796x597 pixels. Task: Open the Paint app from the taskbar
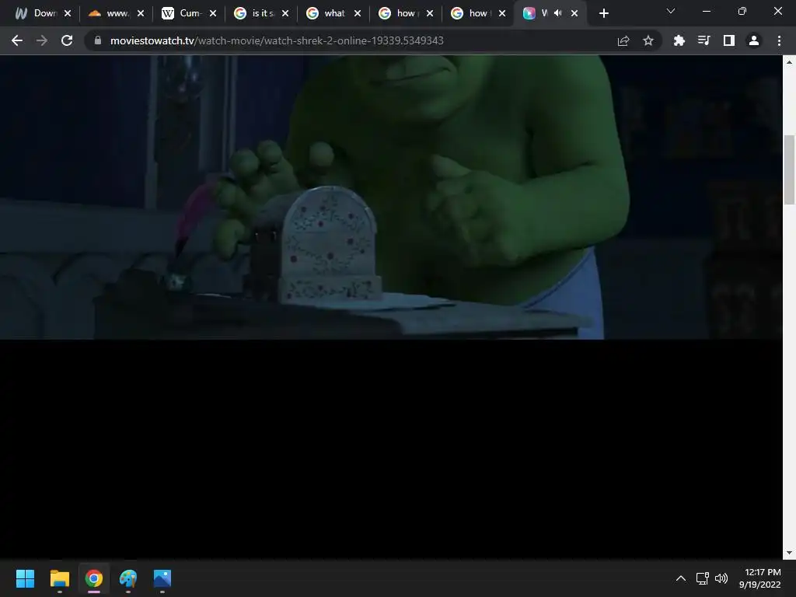[128, 578]
